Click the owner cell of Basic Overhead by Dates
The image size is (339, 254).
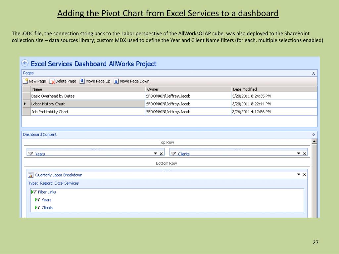pyautogui.click(x=188, y=96)
